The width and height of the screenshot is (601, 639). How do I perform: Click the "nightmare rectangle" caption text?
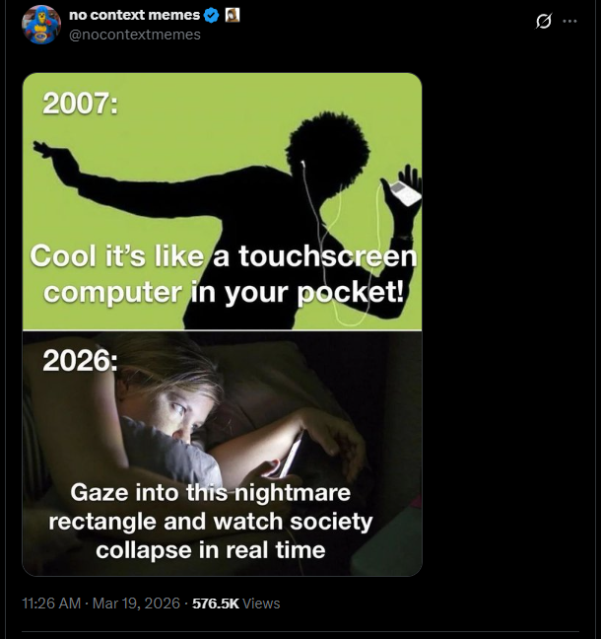point(210,520)
